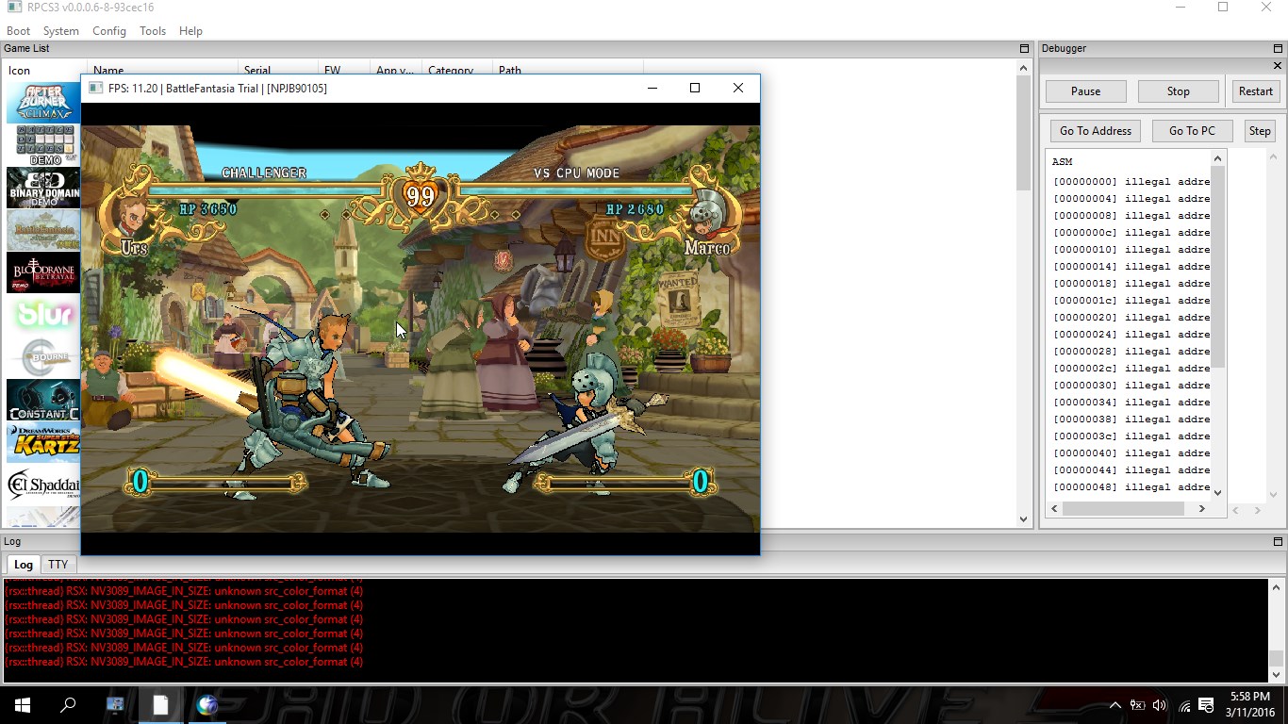Open the Boot menu

[x=18, y=31]
